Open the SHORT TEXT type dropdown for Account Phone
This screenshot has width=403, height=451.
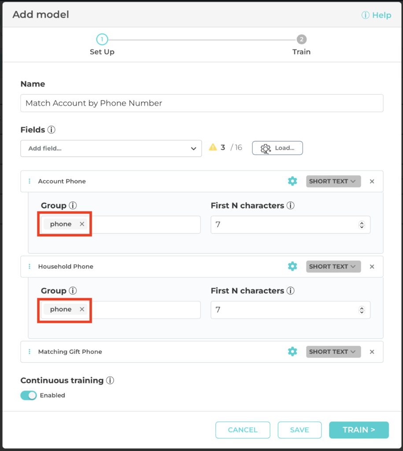coord(333,181)
